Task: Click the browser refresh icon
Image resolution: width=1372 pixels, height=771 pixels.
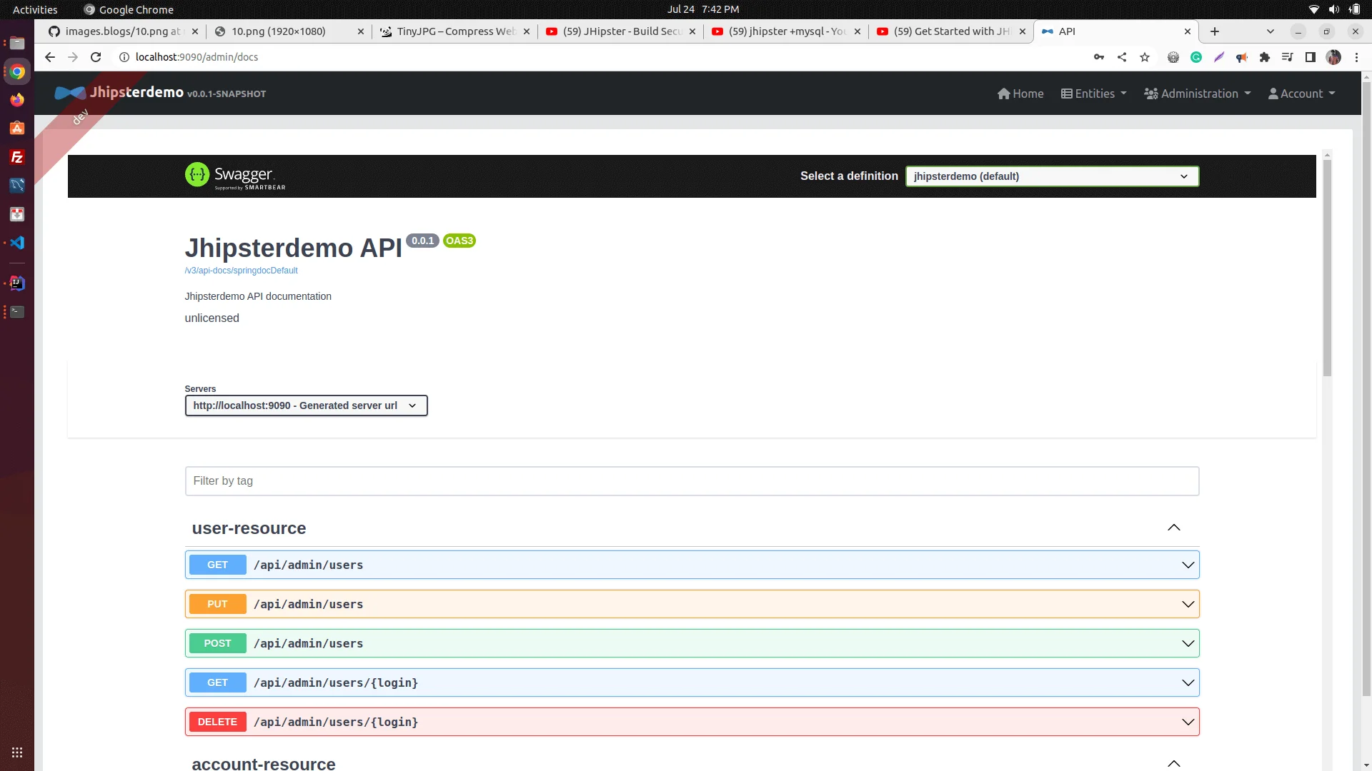Action: point(94,57)
